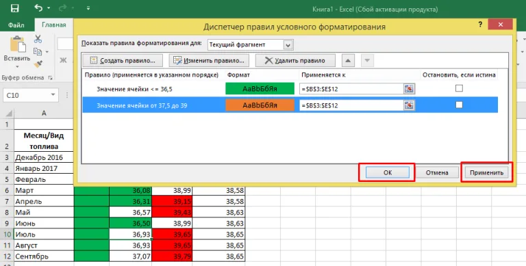Select cell Июнь

click(x=44, y=224)
